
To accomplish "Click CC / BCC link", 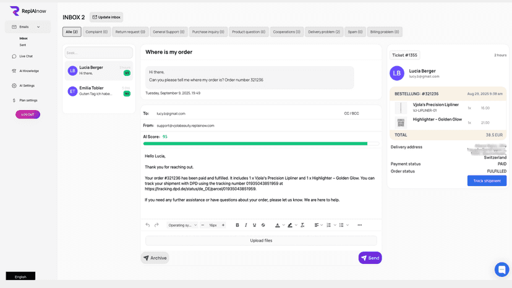I will point(351,113).
